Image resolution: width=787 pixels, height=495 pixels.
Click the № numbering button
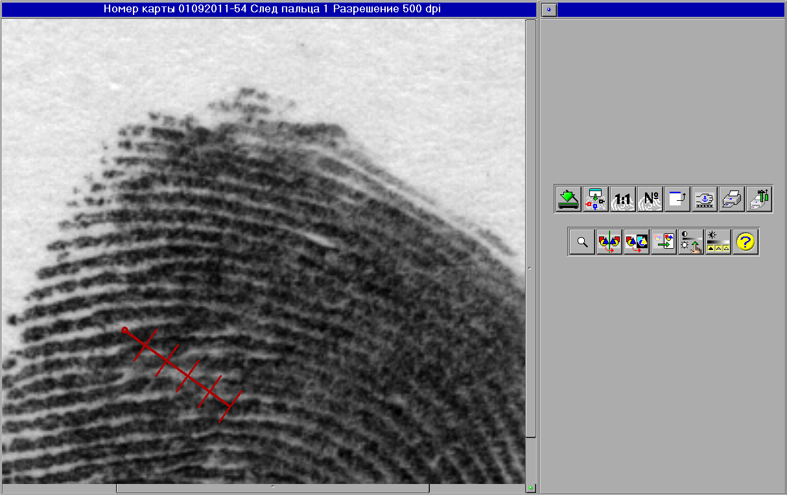(650, 199)
